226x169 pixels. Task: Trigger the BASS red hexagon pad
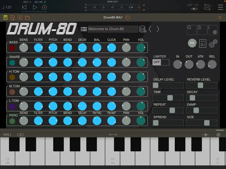coord(12,48)
